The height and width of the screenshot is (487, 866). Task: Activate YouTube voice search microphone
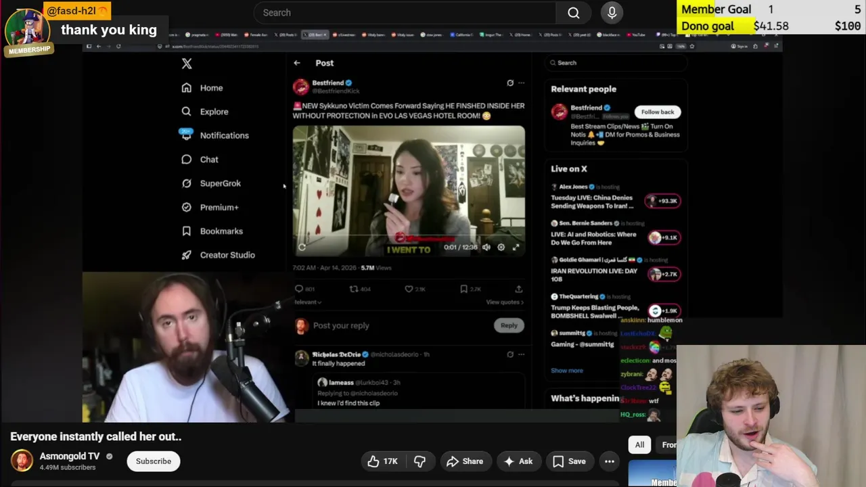click(x=612, y=13)
